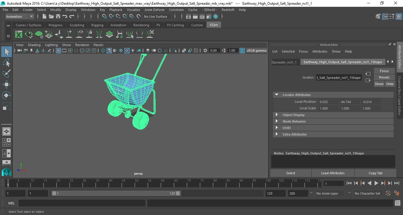Activate the Move tool in toolbox
The width and height of the screenshot is (403, 215).
point(7,84)
